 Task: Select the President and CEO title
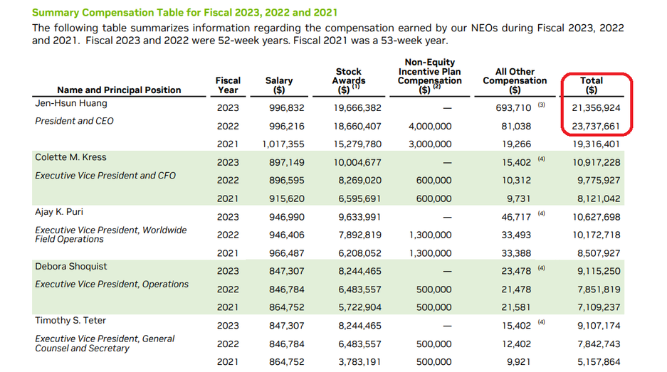tap(74, 122)
